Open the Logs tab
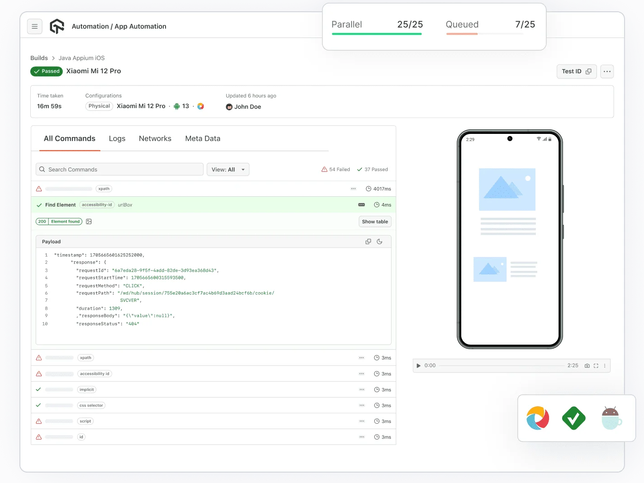The width and height of the screenshot is (644, 483). (117, 138)
